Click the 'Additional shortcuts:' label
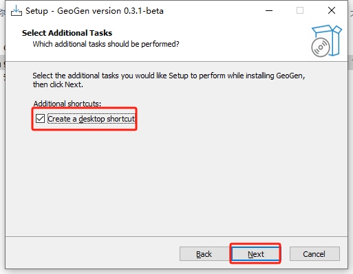The height and width of the screenshot is (274, 353). click(67, 104)
